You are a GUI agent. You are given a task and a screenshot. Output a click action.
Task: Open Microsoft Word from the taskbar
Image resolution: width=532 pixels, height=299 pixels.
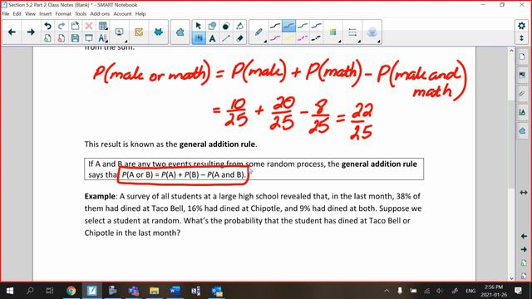click(175, 291)
